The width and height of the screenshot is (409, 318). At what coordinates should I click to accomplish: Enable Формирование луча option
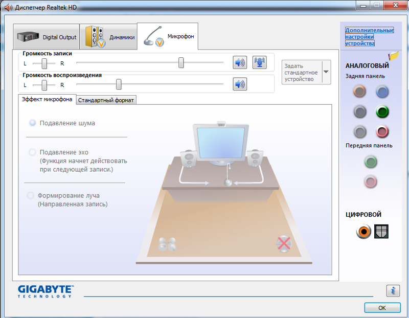pyautogui.click(x=31, y=195)
